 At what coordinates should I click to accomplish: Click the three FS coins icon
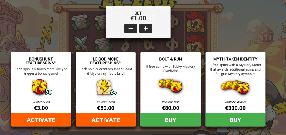click(x=171, y=85)
